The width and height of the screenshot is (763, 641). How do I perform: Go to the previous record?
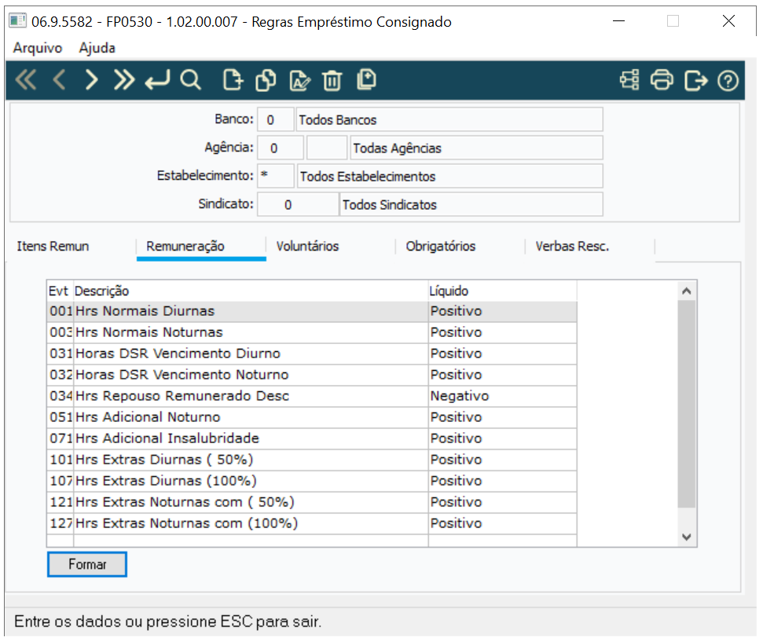pos(59,80)
